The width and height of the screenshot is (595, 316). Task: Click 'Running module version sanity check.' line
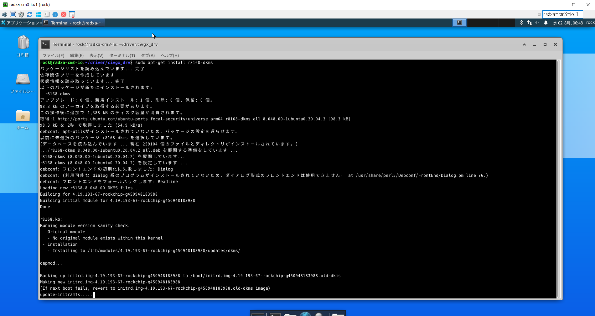coord(85,226)
